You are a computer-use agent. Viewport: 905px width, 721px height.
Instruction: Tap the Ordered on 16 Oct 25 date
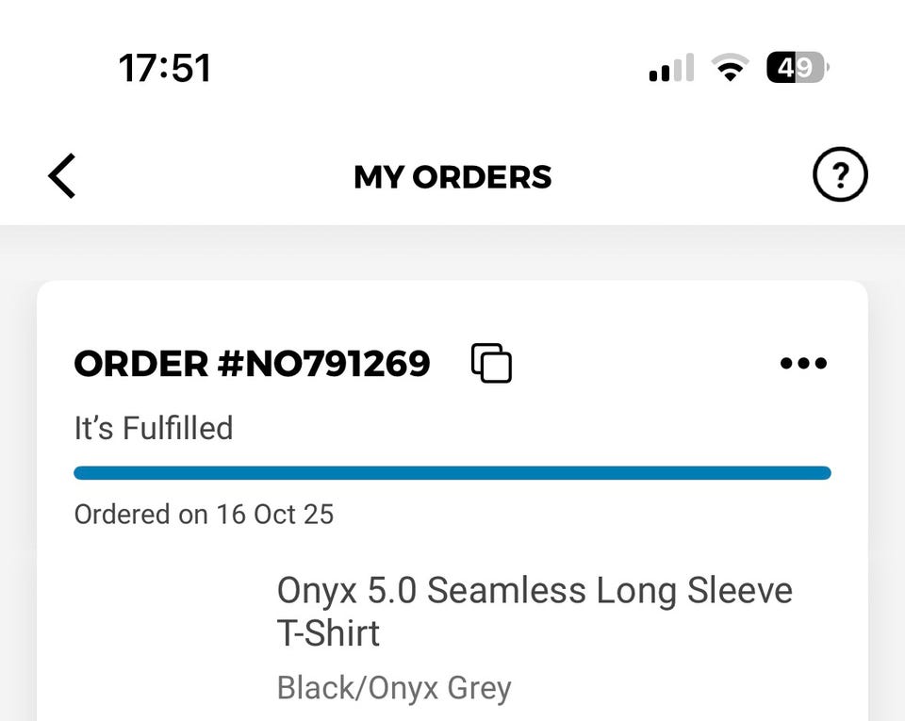(x=204, y=515)
